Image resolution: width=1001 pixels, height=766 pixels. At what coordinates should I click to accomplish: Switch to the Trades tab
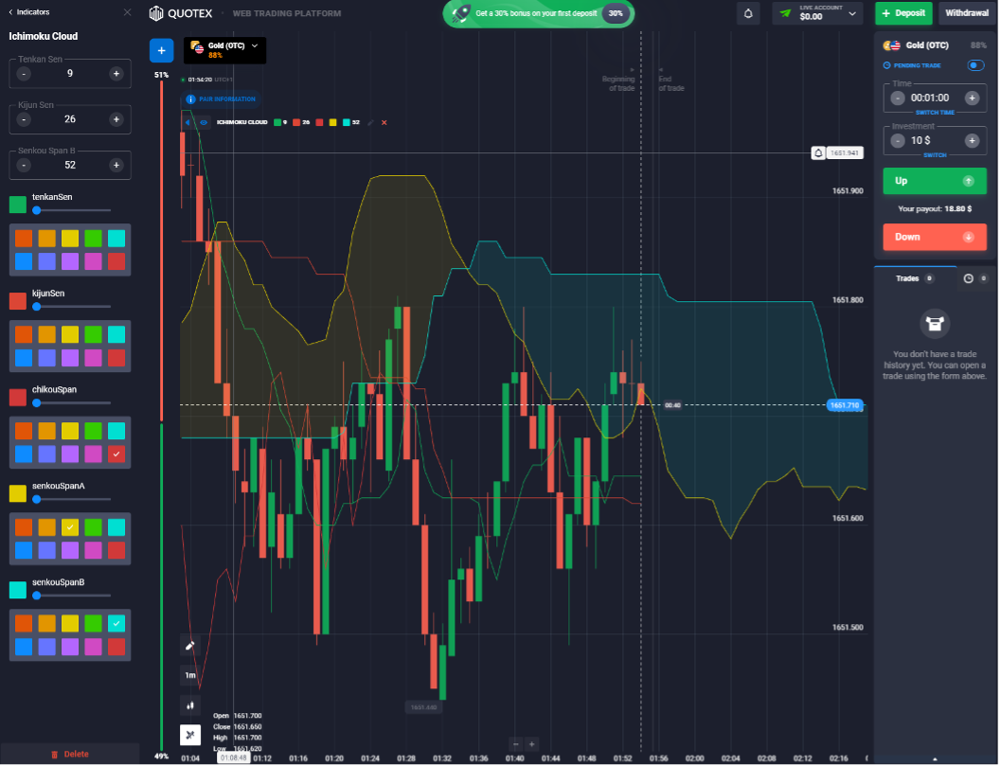(909, 277)
